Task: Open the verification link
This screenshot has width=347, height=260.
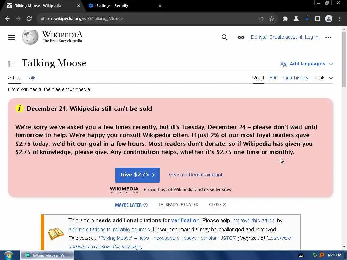Action: tap(185, 220)
